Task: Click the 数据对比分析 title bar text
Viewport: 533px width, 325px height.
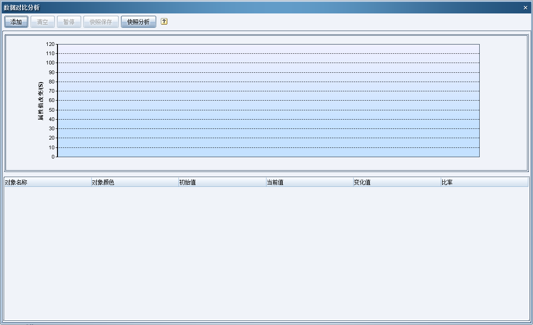Action: tap(21, 7)
